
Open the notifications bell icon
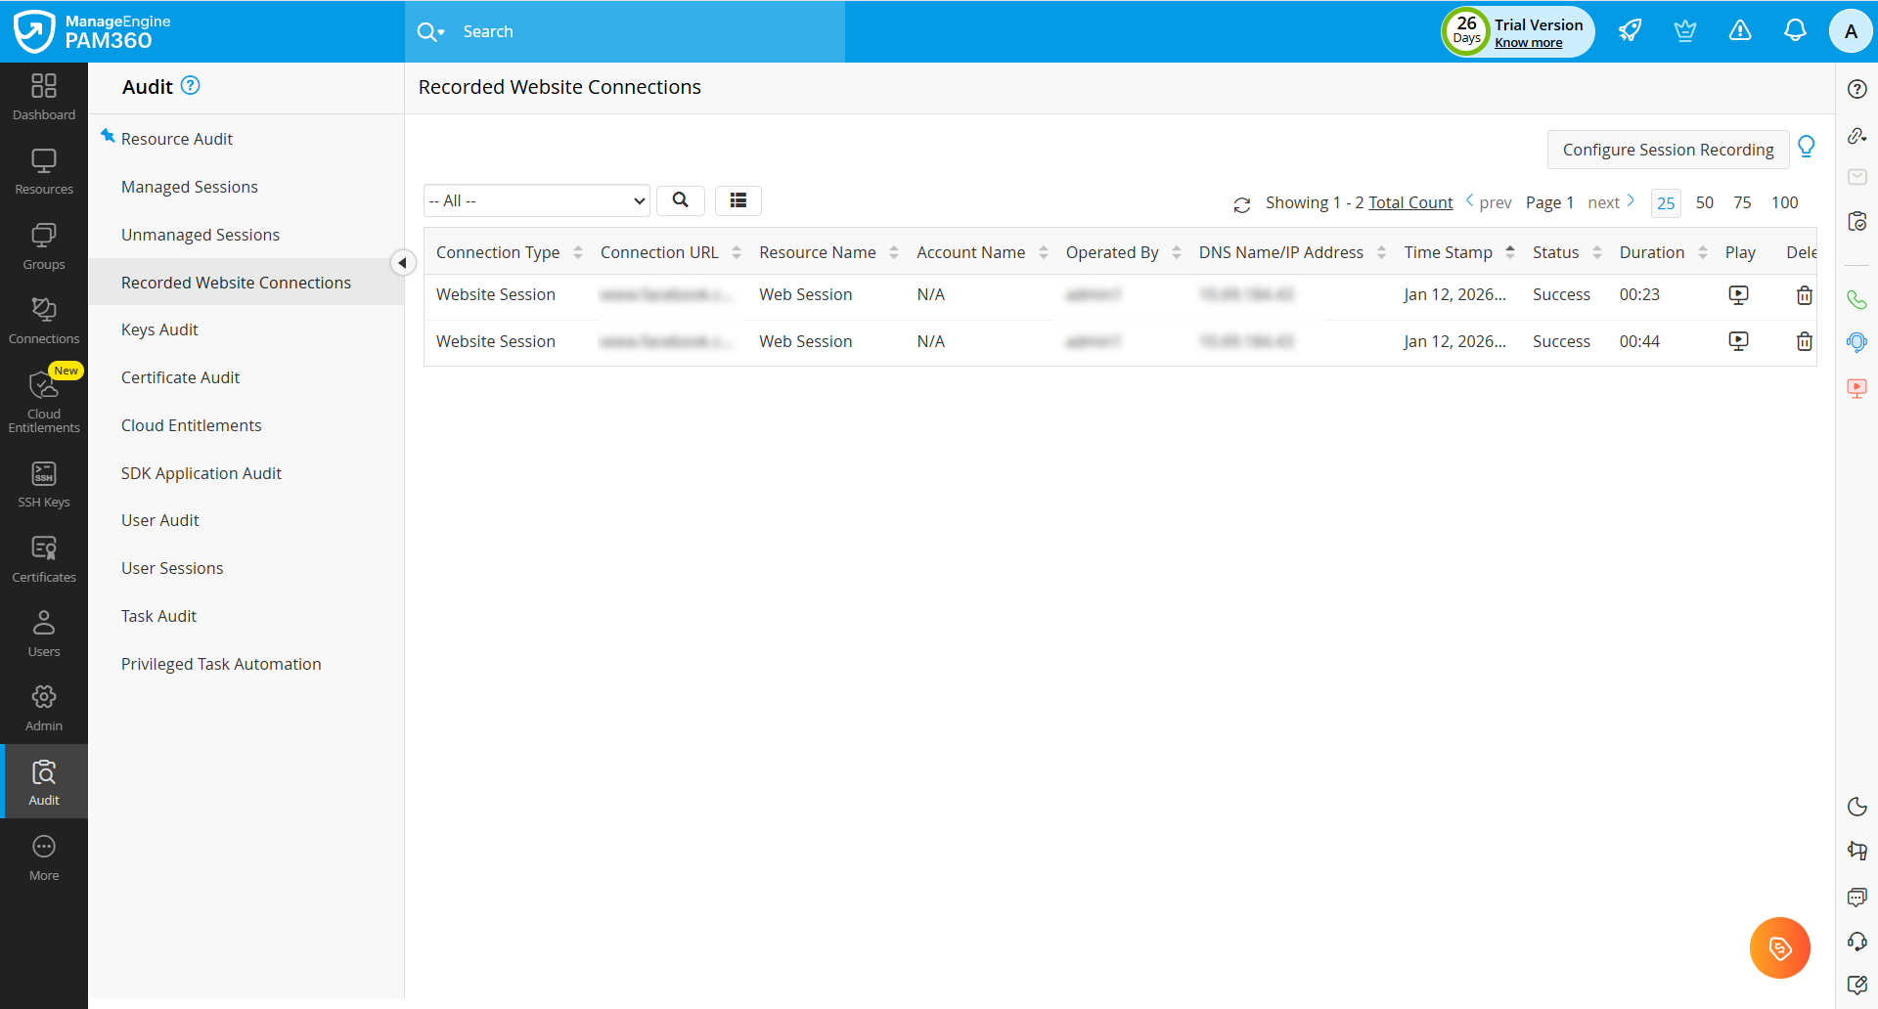[1794, 31]
